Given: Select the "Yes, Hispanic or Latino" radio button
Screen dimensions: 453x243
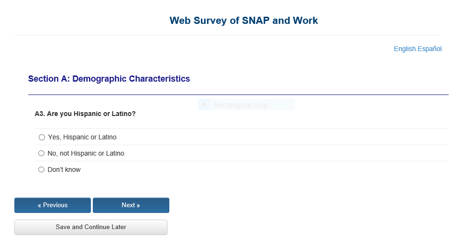Looking at the screenshot, I should (x=42, y=137).
